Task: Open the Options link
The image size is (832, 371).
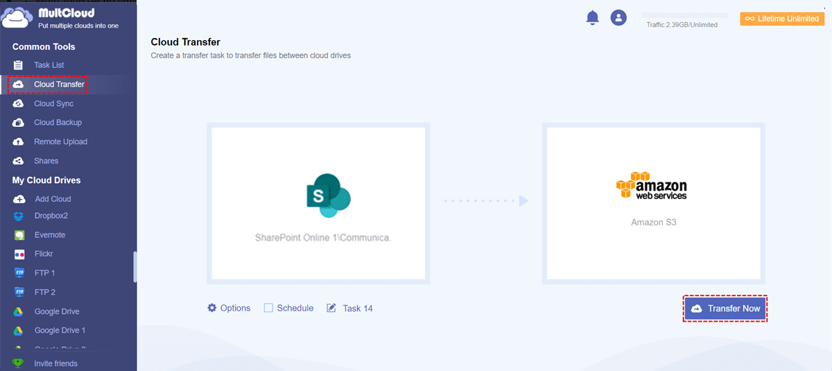Action: 235,308
